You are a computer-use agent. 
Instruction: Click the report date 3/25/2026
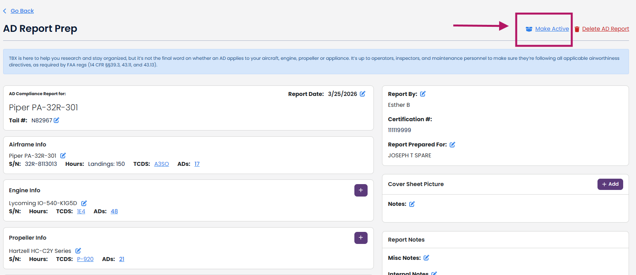[x=342, y=94]
